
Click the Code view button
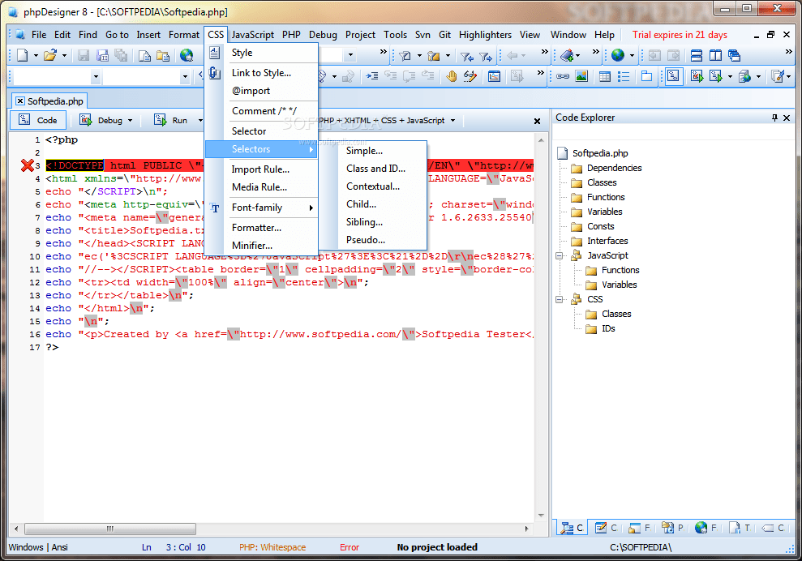[x=38, y=120]
